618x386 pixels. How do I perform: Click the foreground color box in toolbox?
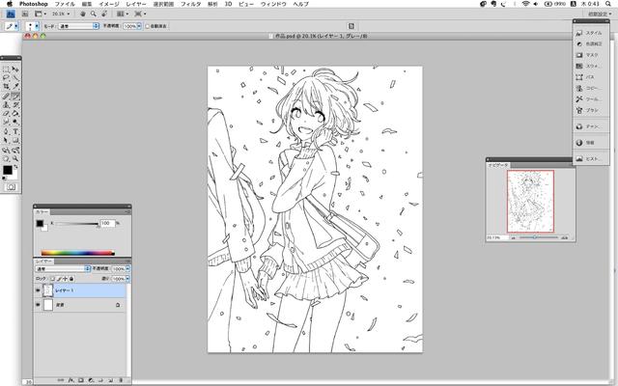[8, 170]
